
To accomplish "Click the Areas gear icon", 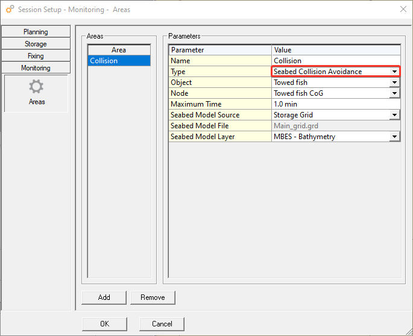I will click(x=36, y=87).
